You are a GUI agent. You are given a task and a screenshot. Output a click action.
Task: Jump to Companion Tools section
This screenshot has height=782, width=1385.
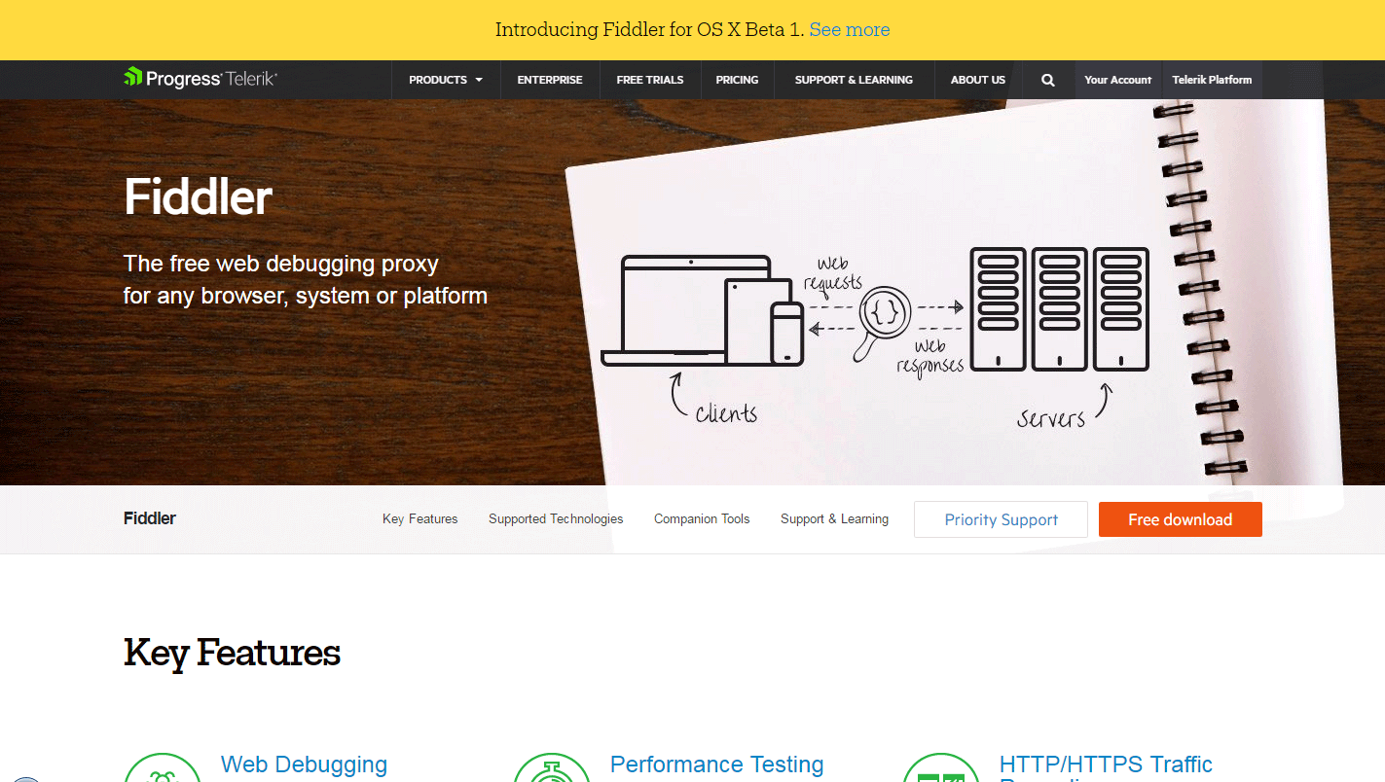coord(702,519)
